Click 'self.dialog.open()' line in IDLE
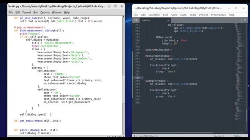The height and width of the screenshot is (140, 250). (33, 114)
